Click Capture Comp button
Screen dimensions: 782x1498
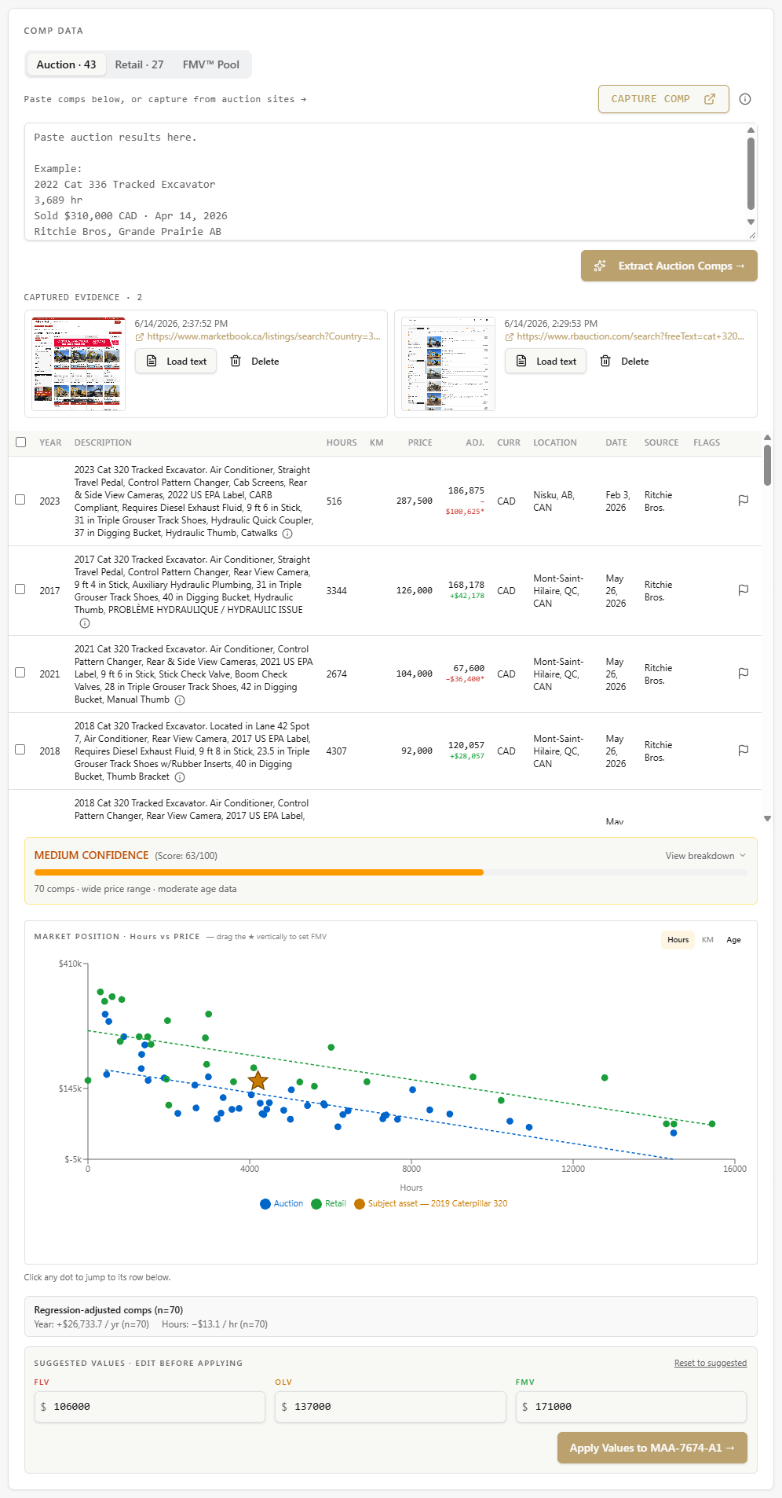click(663, 99)
